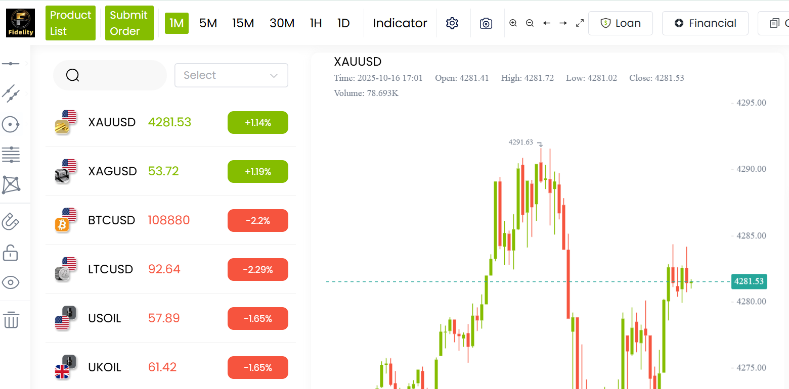789x389 pixels.
Task: Toggle drawing lock padlock
Action: coord(11,252)
